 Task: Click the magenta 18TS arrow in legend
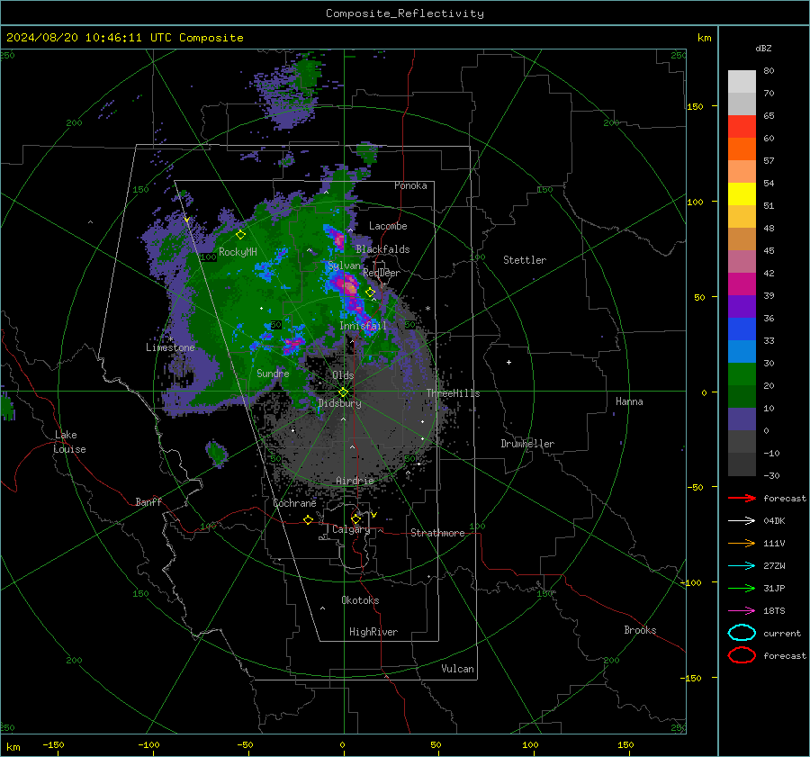pos(742,611)
